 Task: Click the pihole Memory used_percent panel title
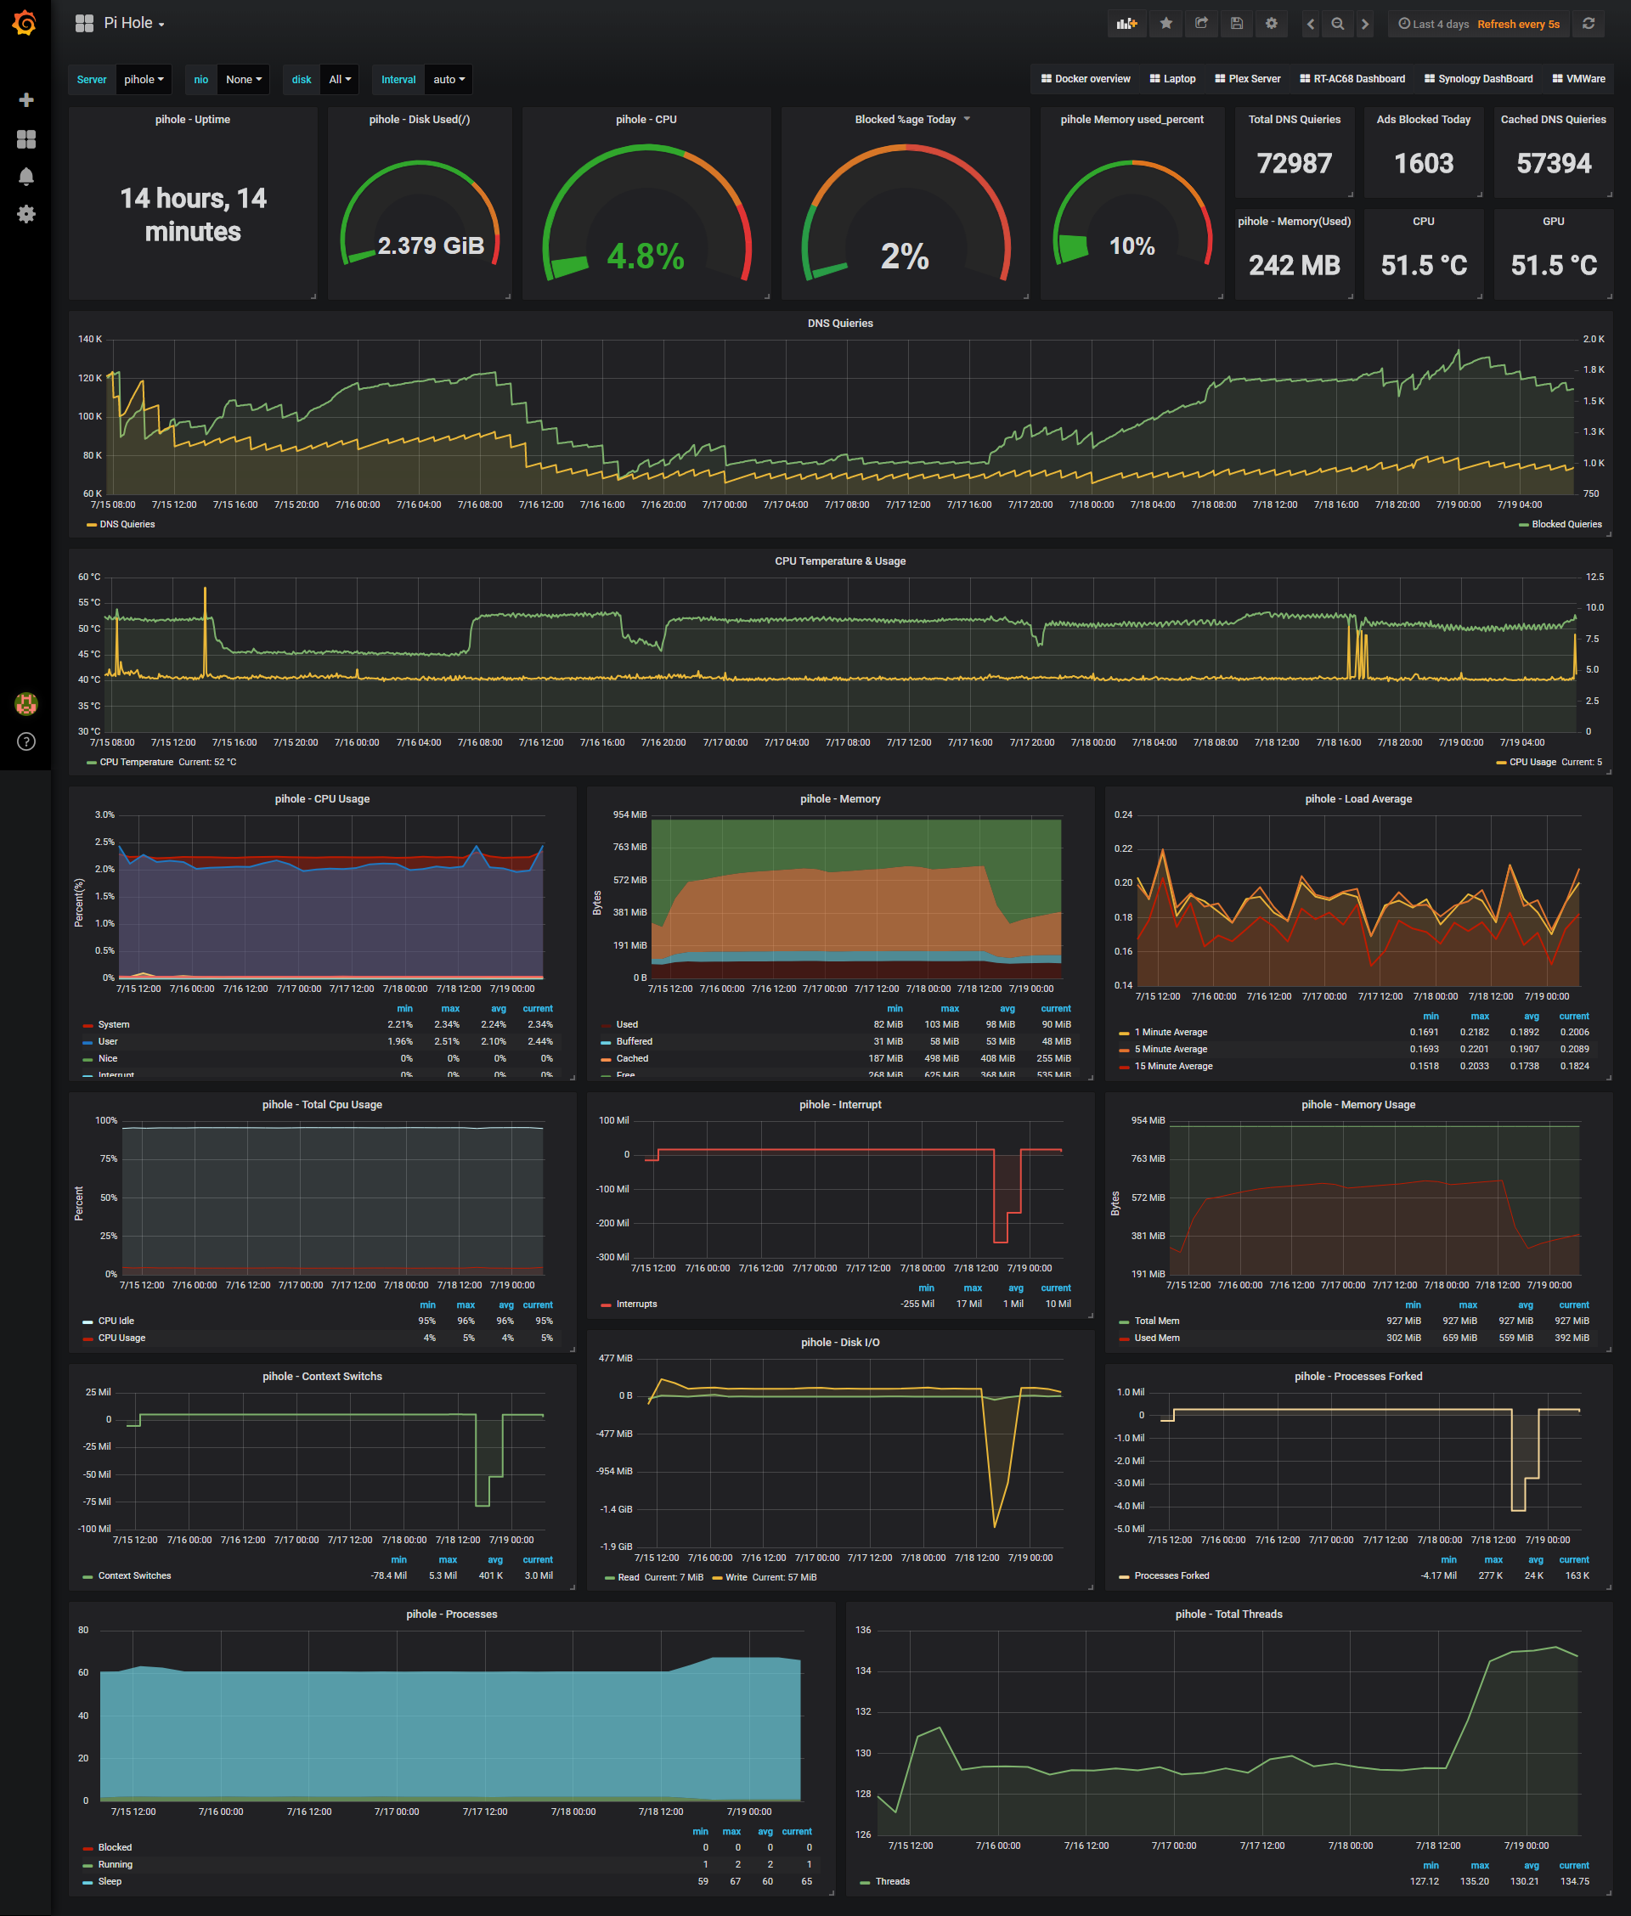click(1132, 119)
